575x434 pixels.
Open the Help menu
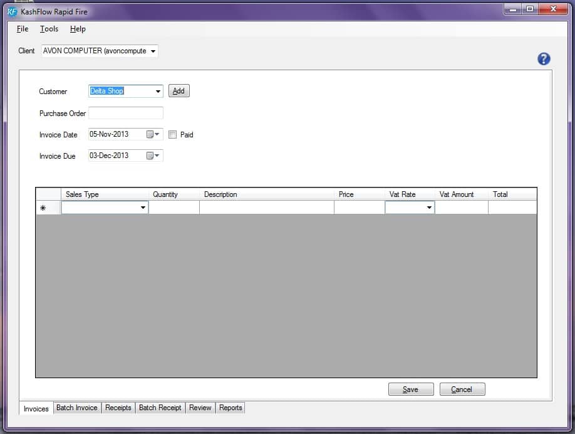coord(78,29)
